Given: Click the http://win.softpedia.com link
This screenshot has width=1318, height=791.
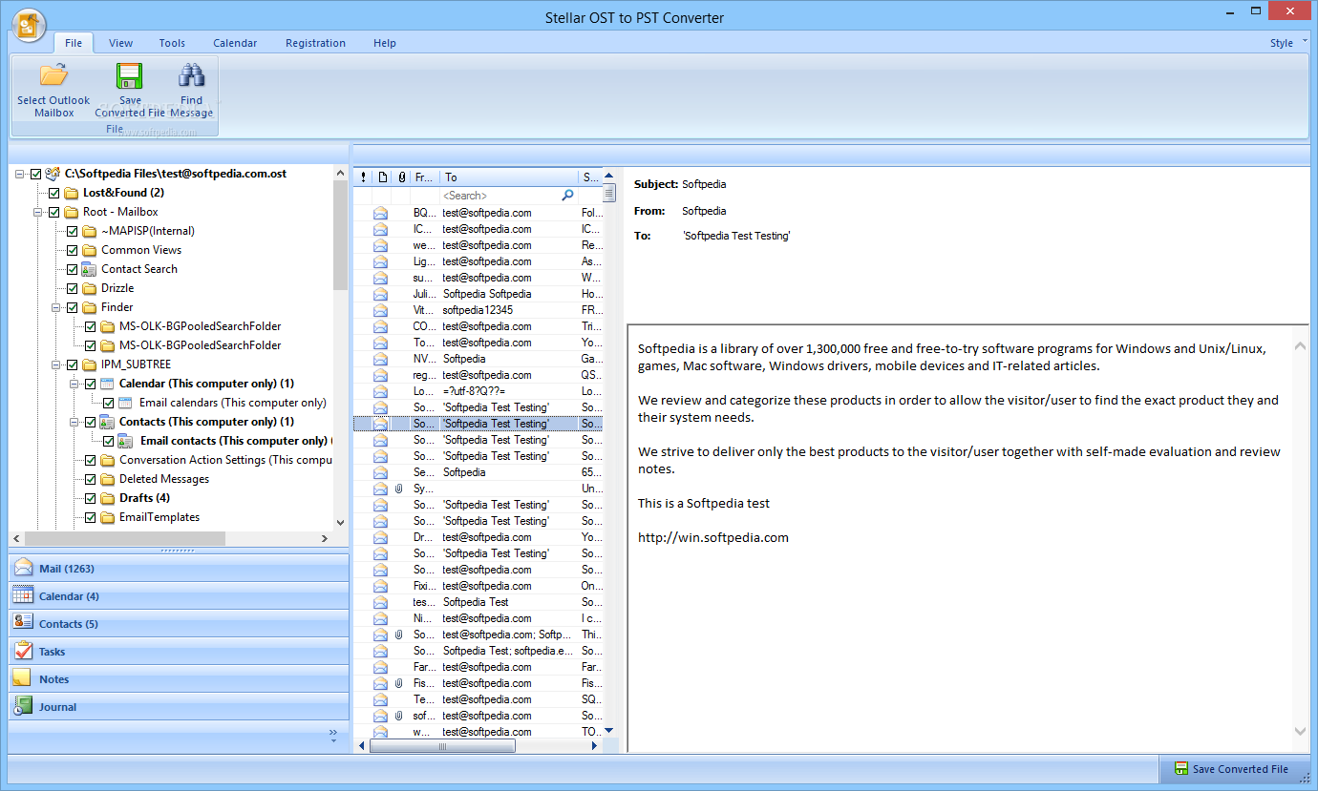Looking at the screenshot, I should pyautogui.click(x=713, y=537).
